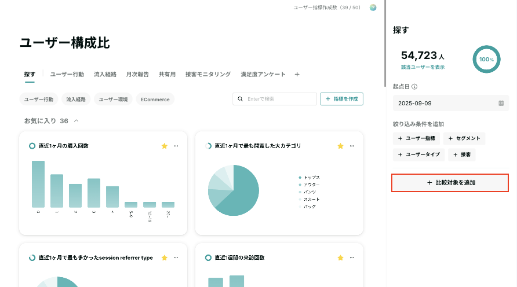
Task: Click パンツ legend item
Action: tap(307, 192)
